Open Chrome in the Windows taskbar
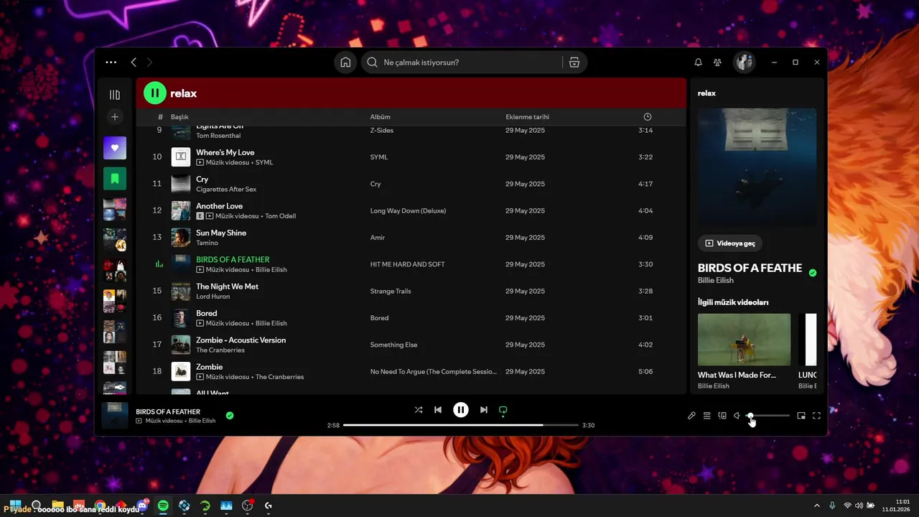Image resolution: width=919 pixels, height=517 pixels. (x=100, y=506)
